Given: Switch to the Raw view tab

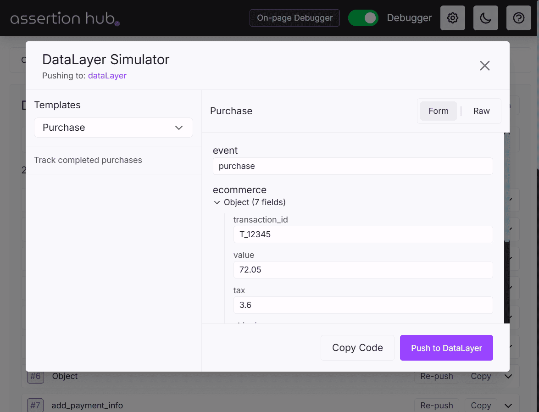Looking at the screenshot, I should [481, 111].
